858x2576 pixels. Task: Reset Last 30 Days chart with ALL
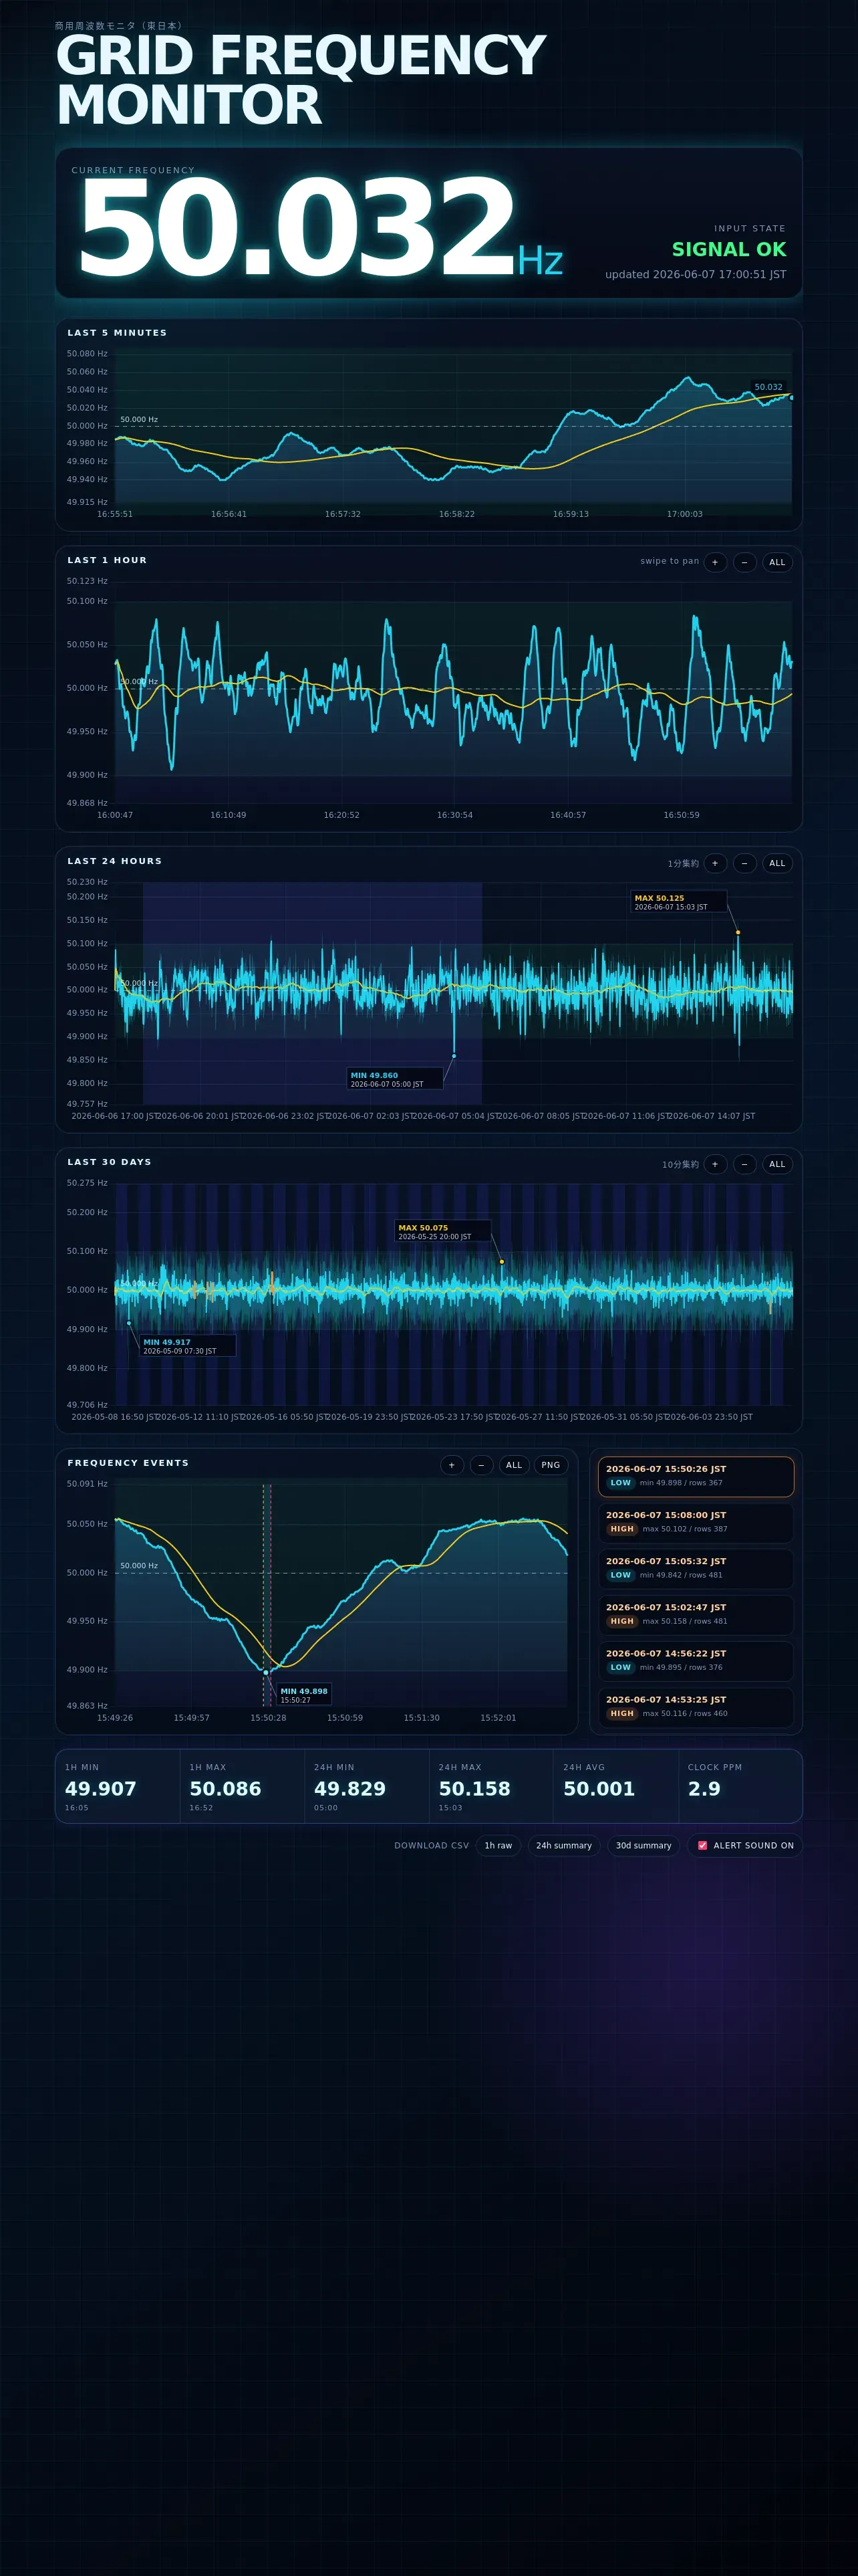(777, 1164)
